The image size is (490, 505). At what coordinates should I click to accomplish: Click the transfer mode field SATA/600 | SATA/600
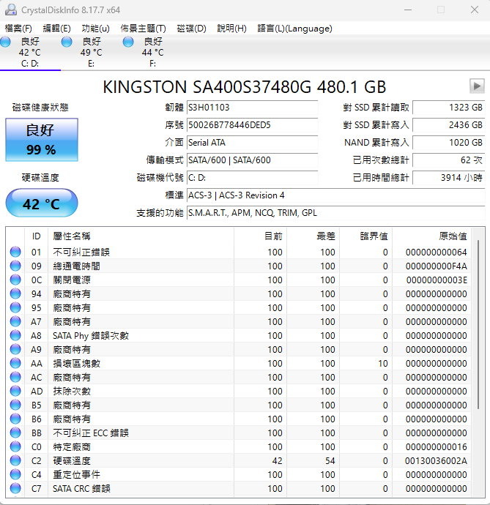click(252, 160)
